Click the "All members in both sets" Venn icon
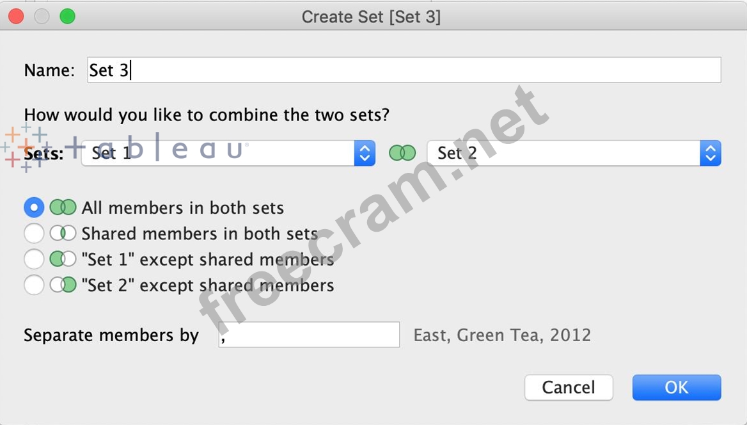Viewport: 747px width, 425px height. (x=63, y=208)
